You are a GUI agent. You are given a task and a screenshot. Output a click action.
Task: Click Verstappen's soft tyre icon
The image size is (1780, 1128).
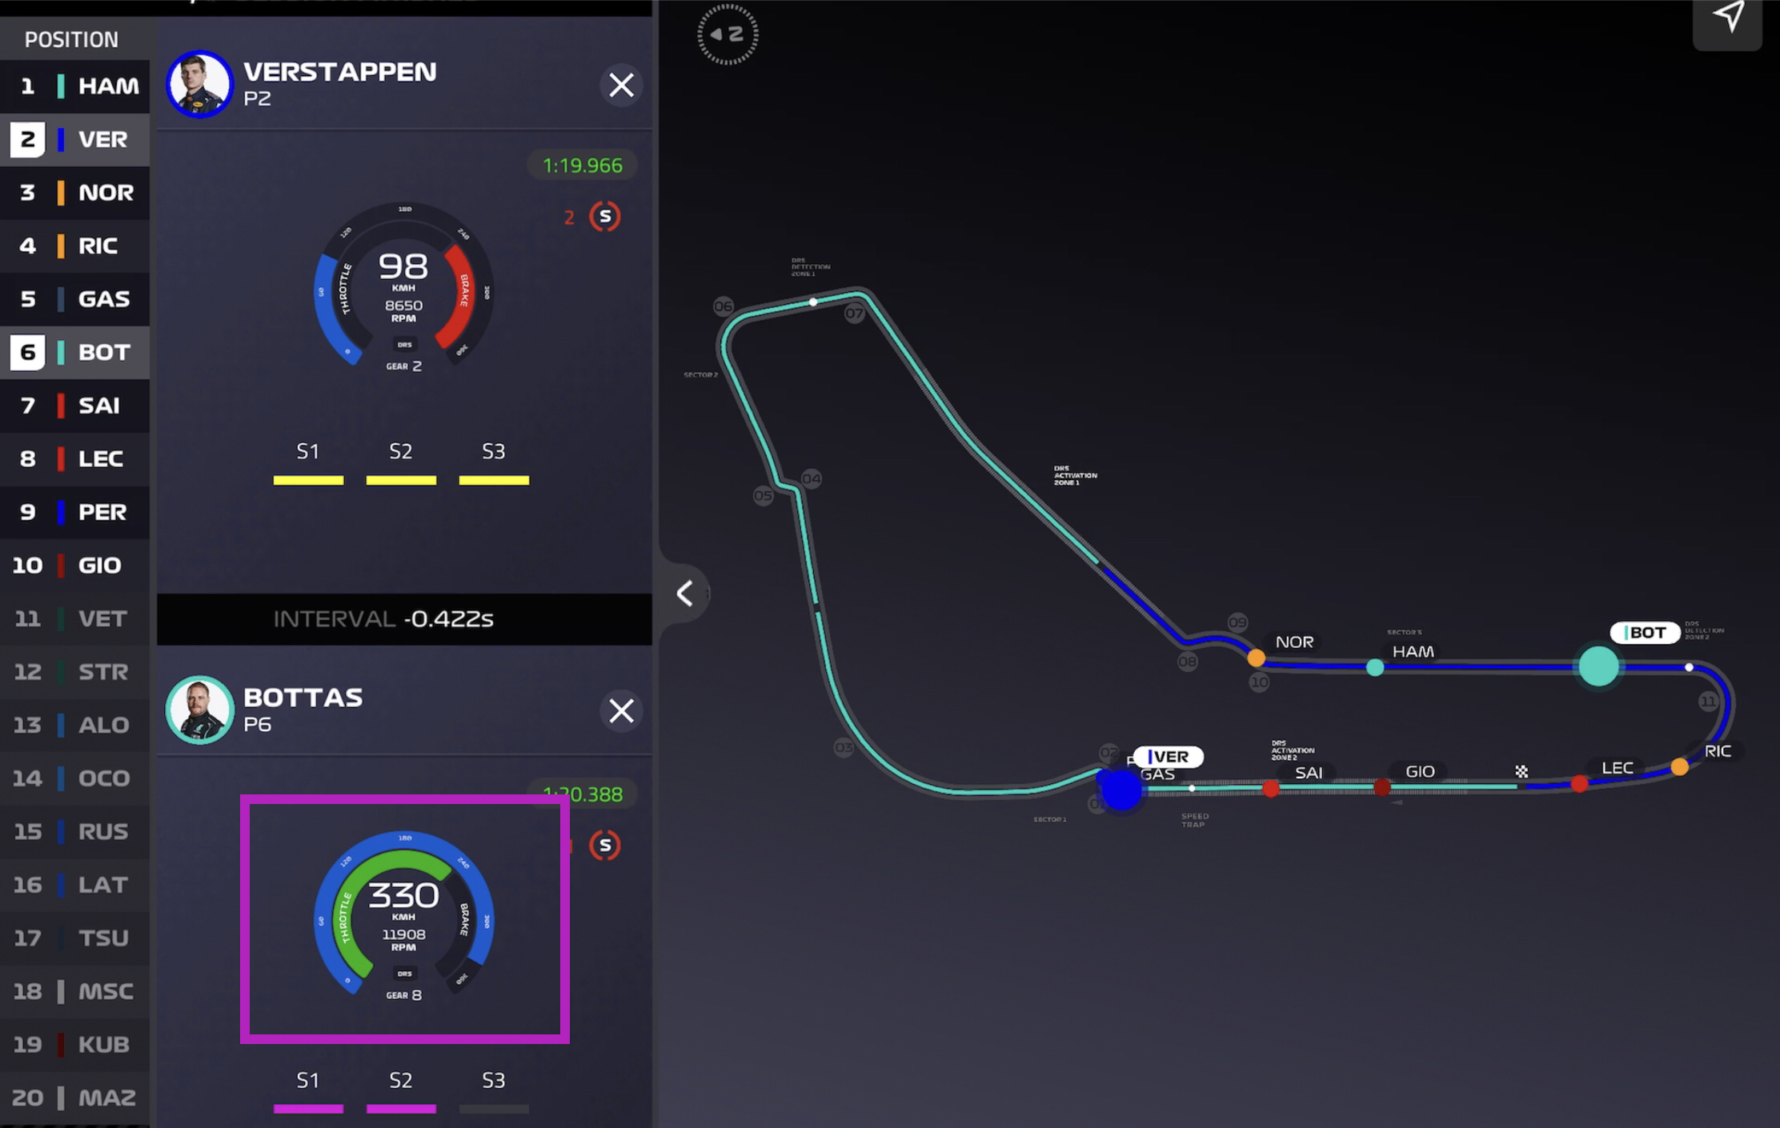pos(605,216)
